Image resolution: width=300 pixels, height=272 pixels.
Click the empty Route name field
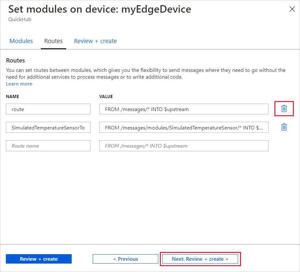48,146
